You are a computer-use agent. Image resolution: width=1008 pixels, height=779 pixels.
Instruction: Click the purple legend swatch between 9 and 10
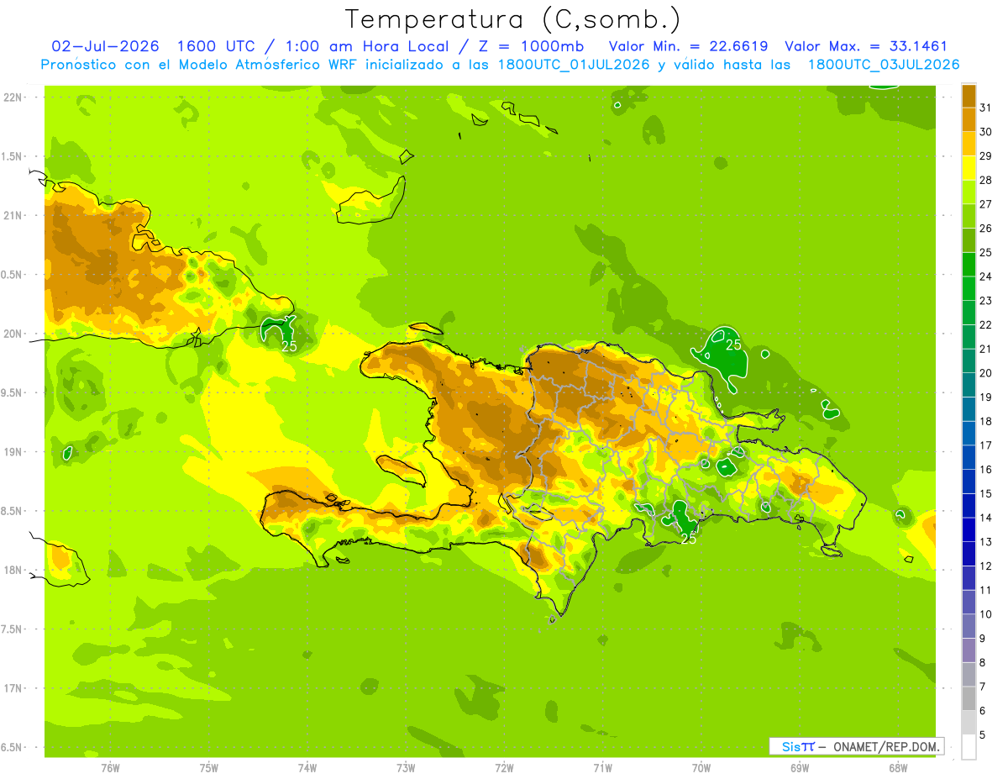click(969, 626)
